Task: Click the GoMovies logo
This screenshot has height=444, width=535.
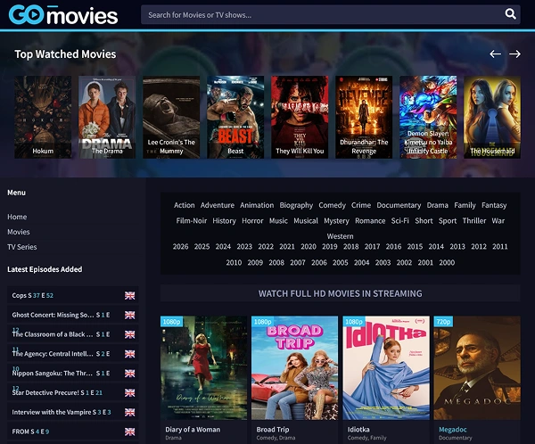Action: pyautogui.click(x=63, y=14)
